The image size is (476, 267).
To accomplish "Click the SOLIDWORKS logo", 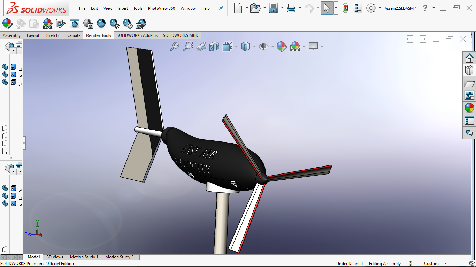I will (x=36, y=8).
